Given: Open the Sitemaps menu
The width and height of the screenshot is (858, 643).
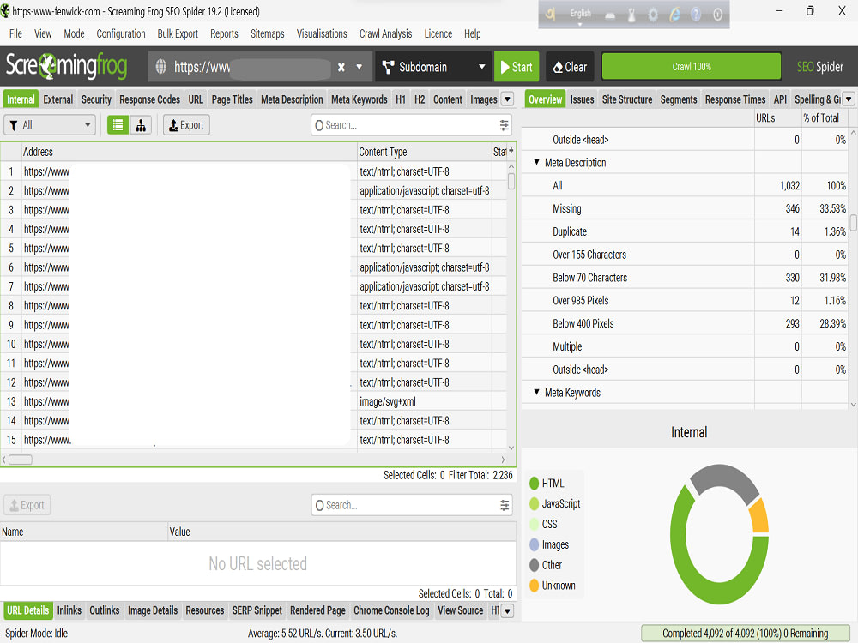Looking at the screenshot, I should pyautogui.click(x=268, y=34).
